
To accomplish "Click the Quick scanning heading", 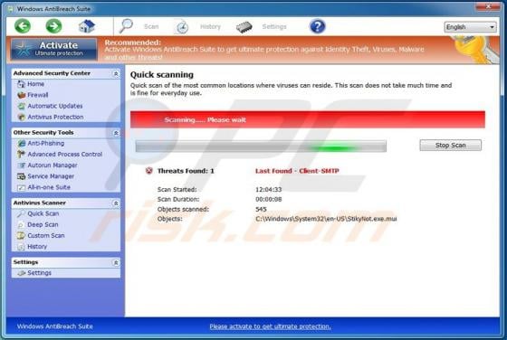I will (x=162, y=74).
